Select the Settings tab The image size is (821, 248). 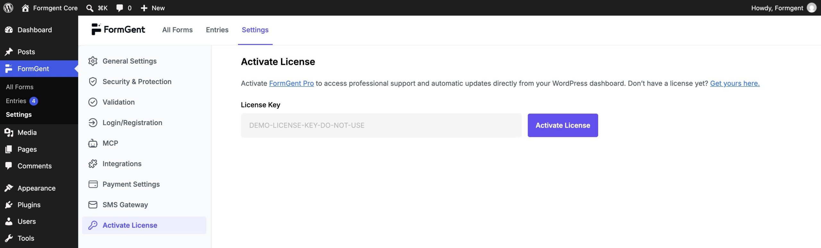pos(255,30)
